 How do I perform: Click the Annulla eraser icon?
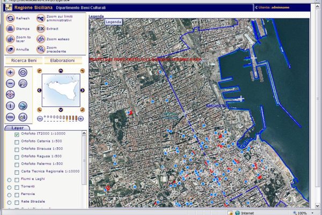pyautogui.click(x=10, y=49)
